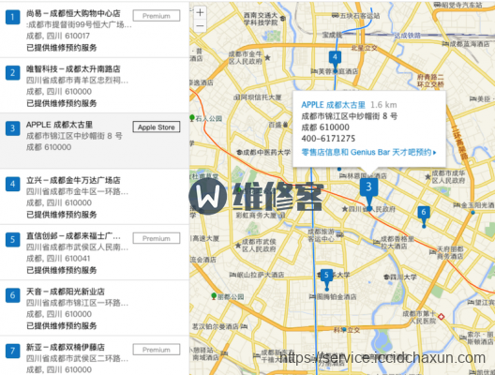The width and height of the screenshot is (495, 375).
Task: Open APPLE 成都太古里 title in map popup
Action: click(333, 105)
